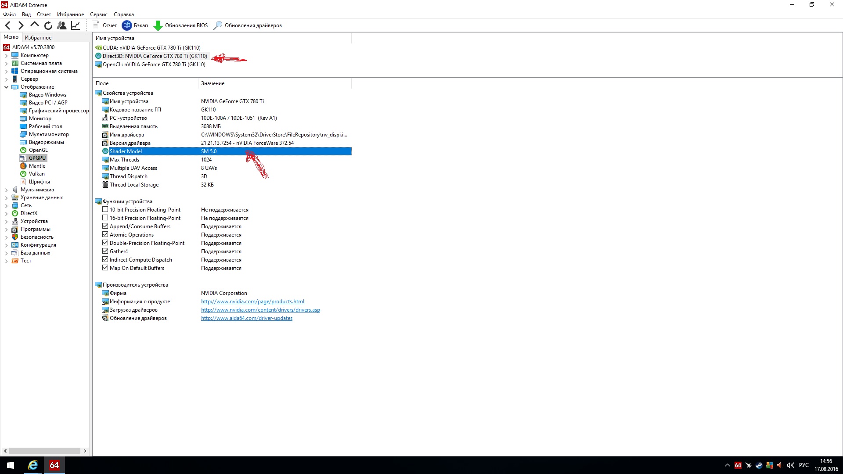Image resolution: width=843 pixels, height=474 pixels.
Task: Expand the Компьютер tree node
Action: click(7, 56)
